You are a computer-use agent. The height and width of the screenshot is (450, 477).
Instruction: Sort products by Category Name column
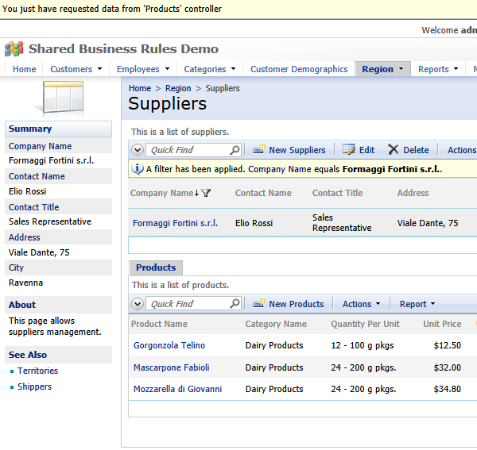point(276,324)
